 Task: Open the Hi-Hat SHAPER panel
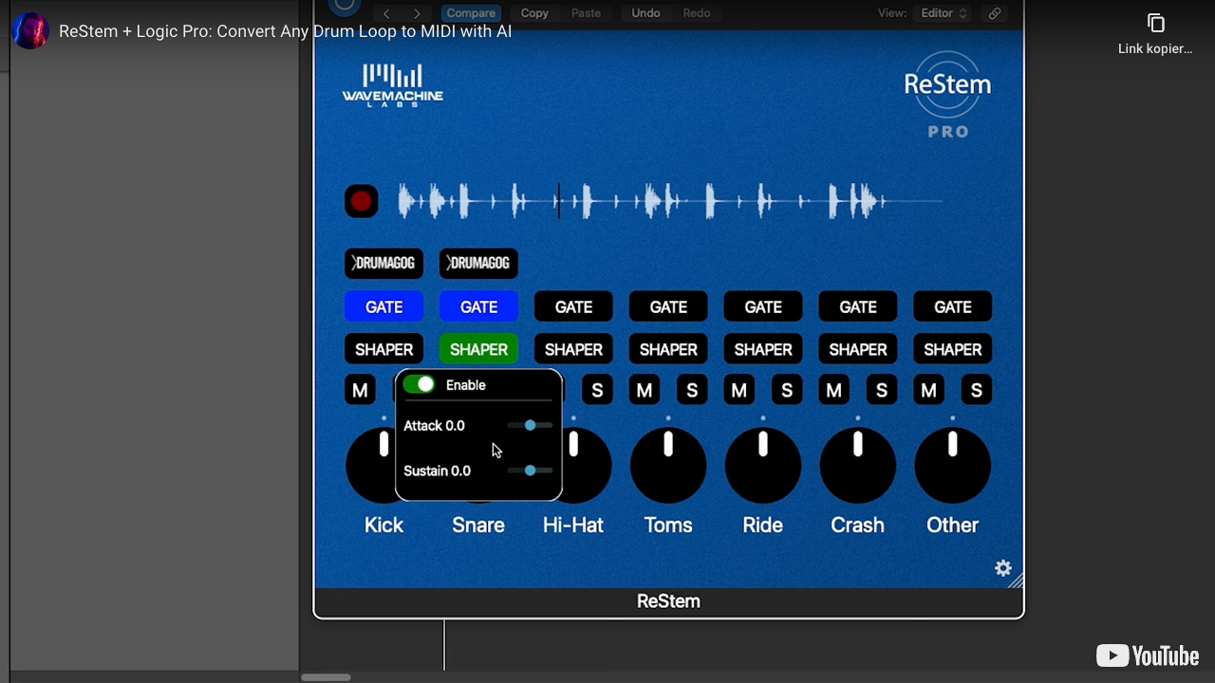click(573, 349)
